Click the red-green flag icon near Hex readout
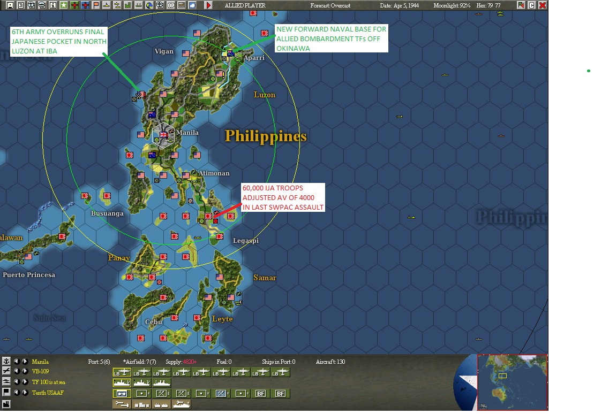609x414 pixels. (521, 5)
